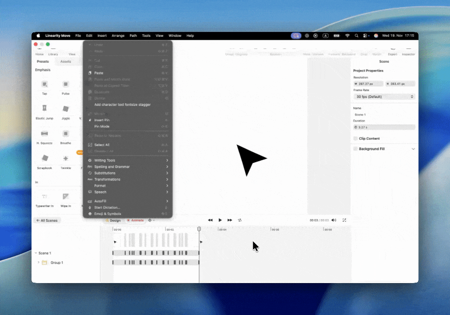Viewport: 450px width, 315px height.
Task: Enable the Clip Content checkbox
Action: click(x=355, y=139)
